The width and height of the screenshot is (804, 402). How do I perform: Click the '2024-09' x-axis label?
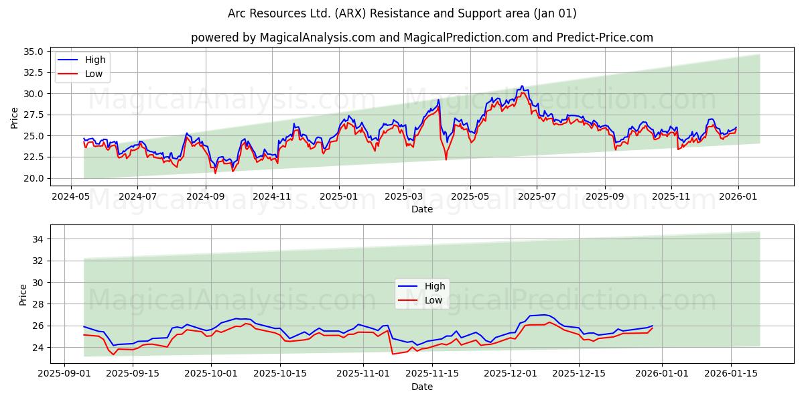(x=206, y=197)
